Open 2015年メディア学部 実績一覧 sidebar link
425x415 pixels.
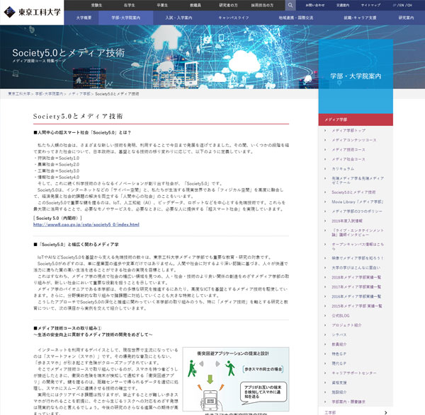(357, 306)
